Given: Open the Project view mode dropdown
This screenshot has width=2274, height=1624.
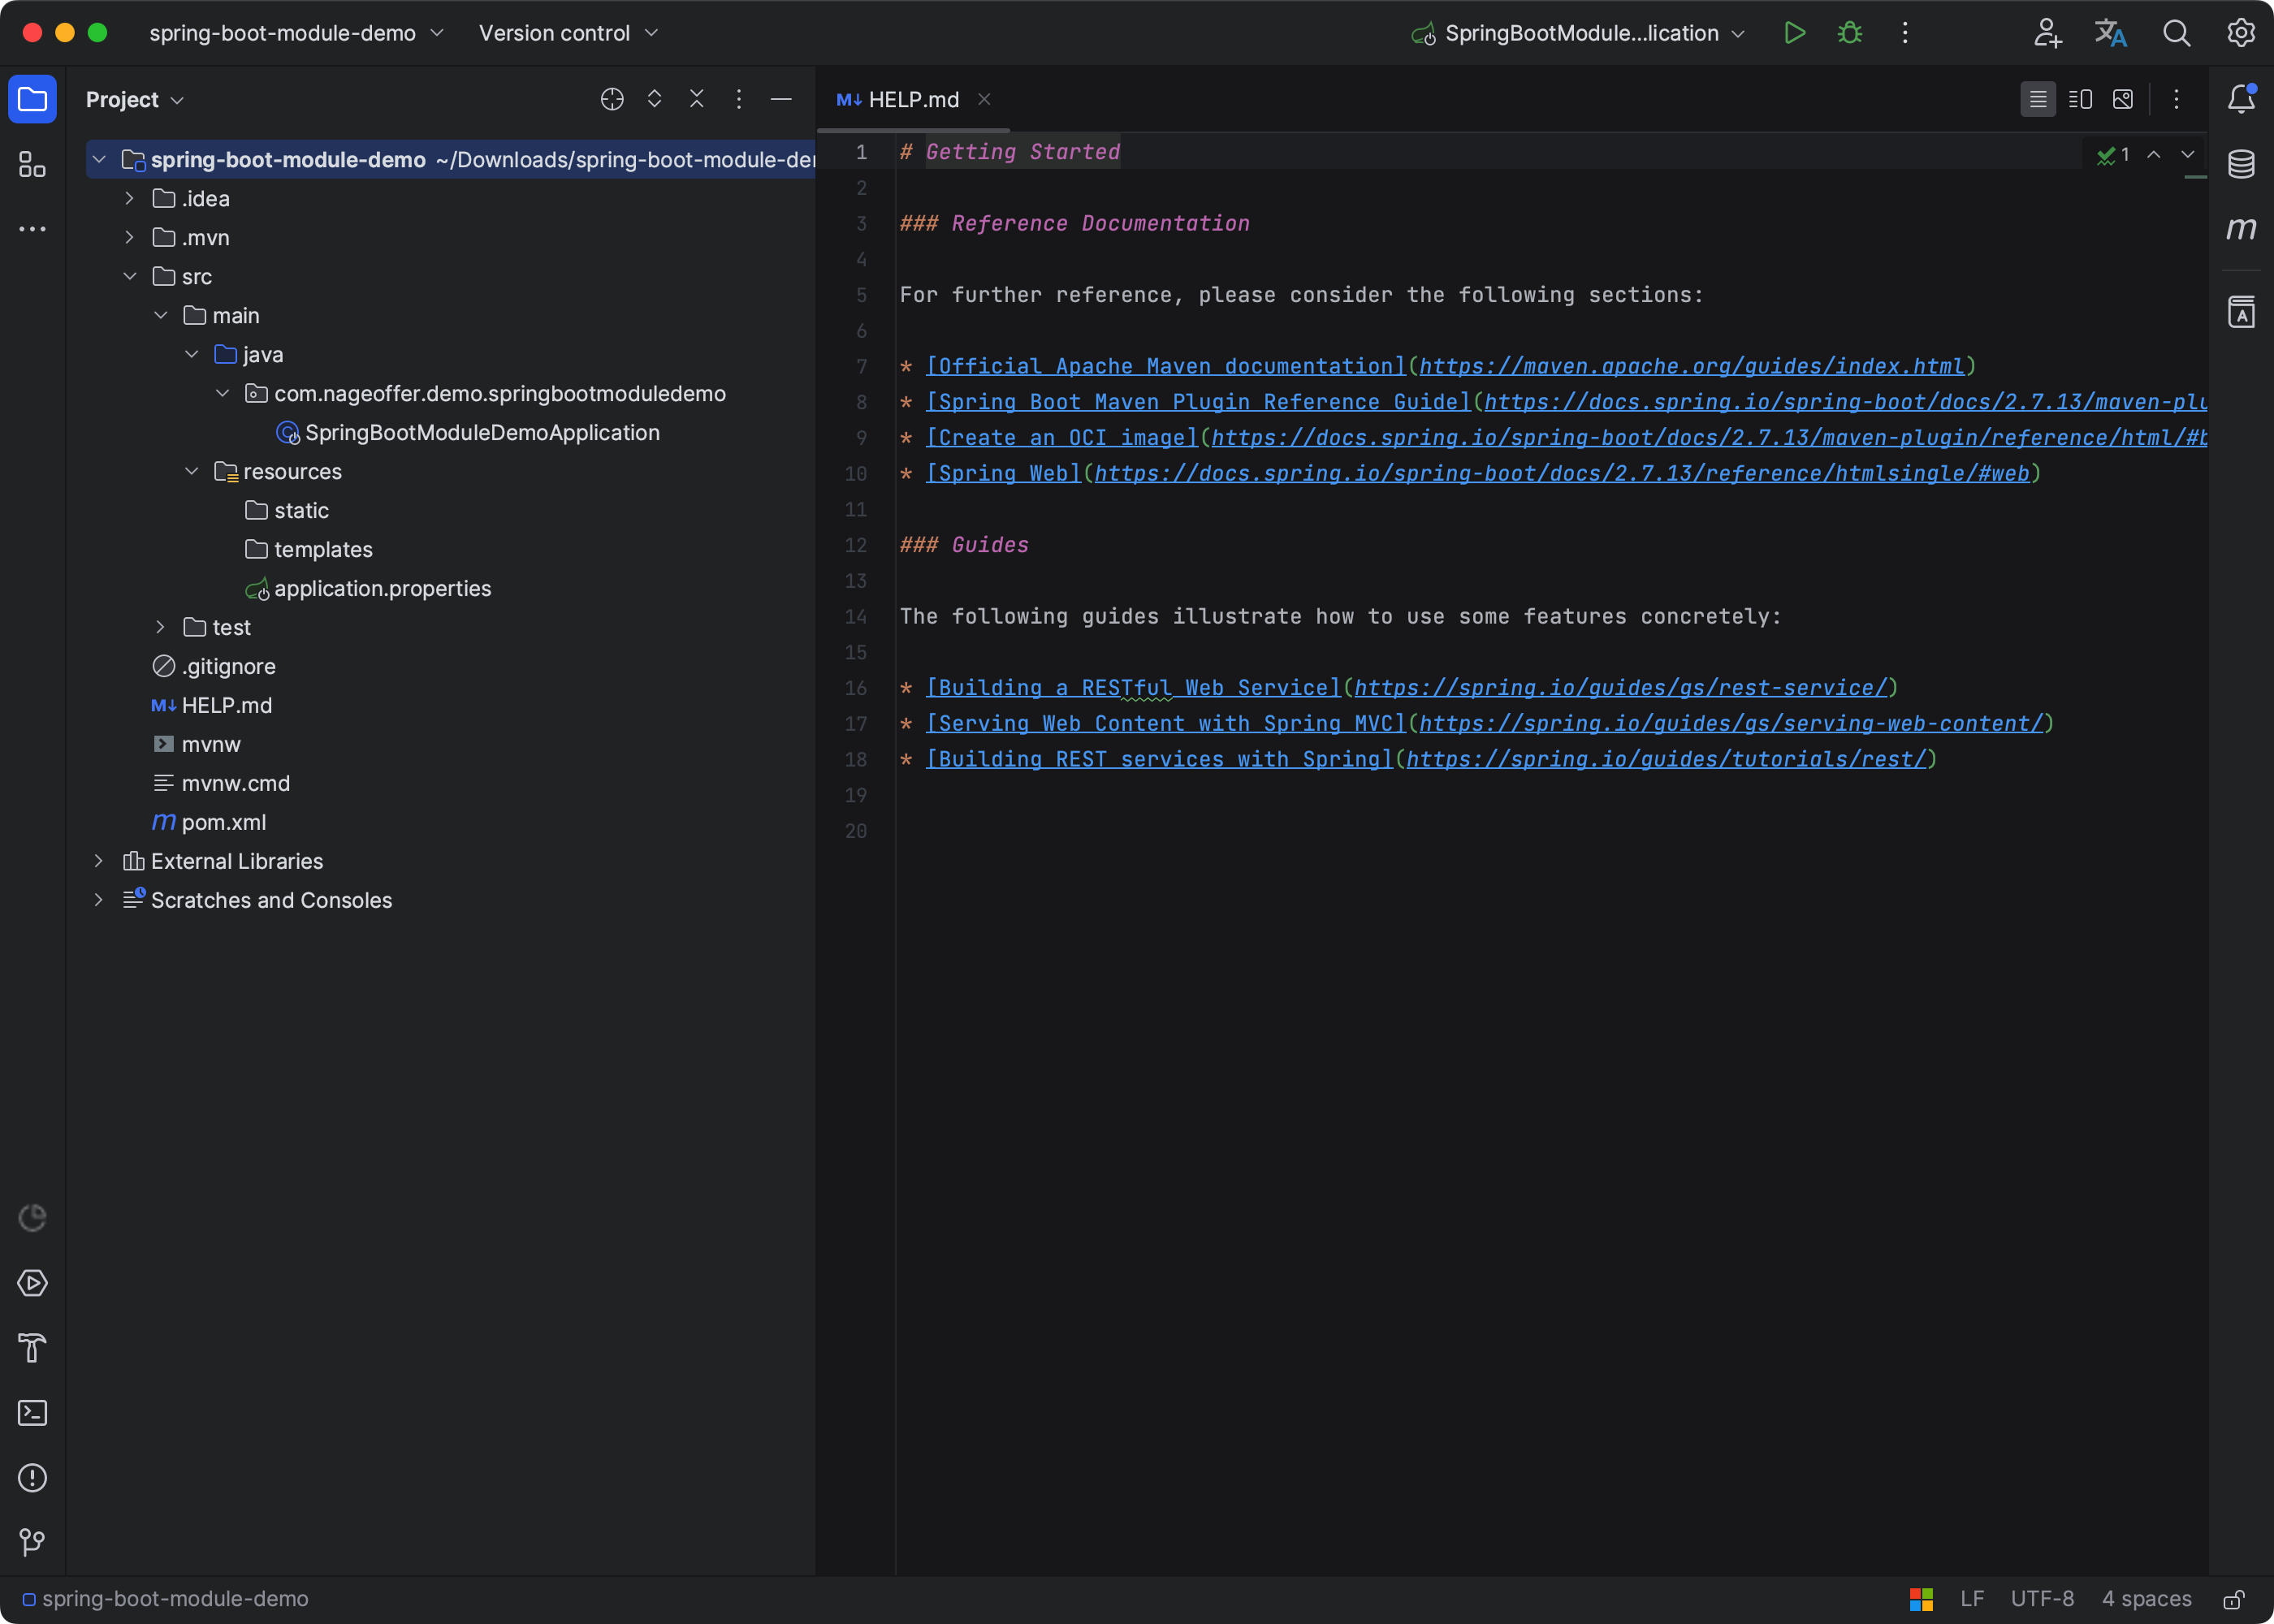Looking at the screenshot, I should pos(135,99).
